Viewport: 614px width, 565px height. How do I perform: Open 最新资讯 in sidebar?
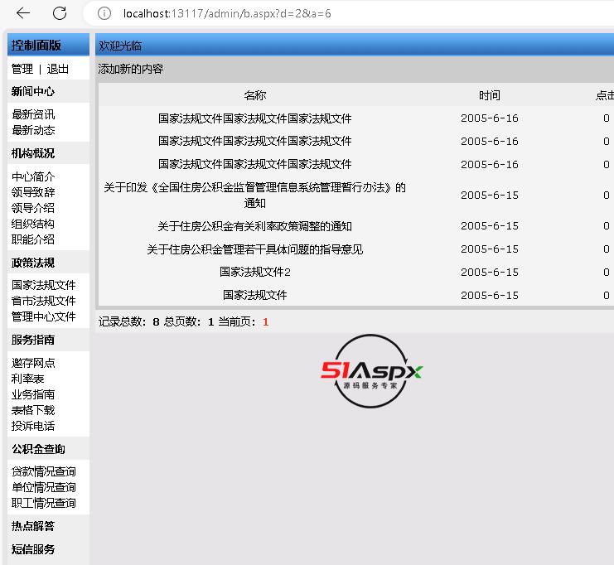(x=33, y=114)
